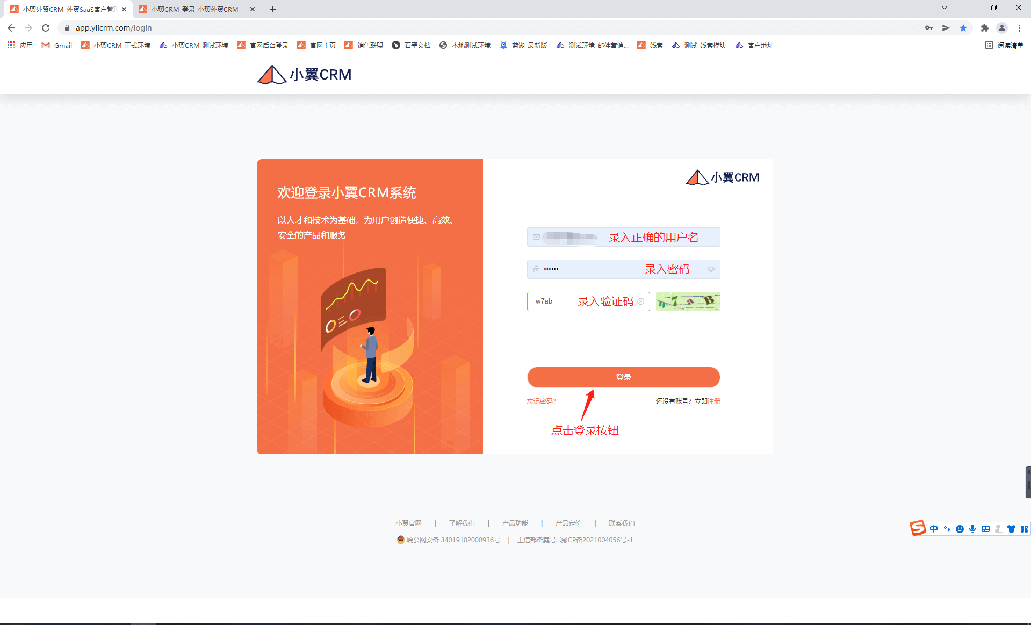This screenshot has width=1031, height=625.
Task: Click the address bar URL app.yiicrm.com/login
Action: [113, 28]
